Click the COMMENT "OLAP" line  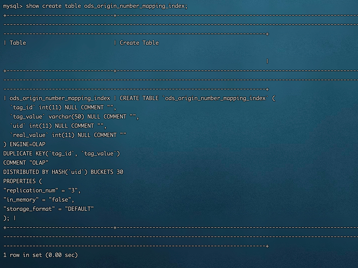26,163
